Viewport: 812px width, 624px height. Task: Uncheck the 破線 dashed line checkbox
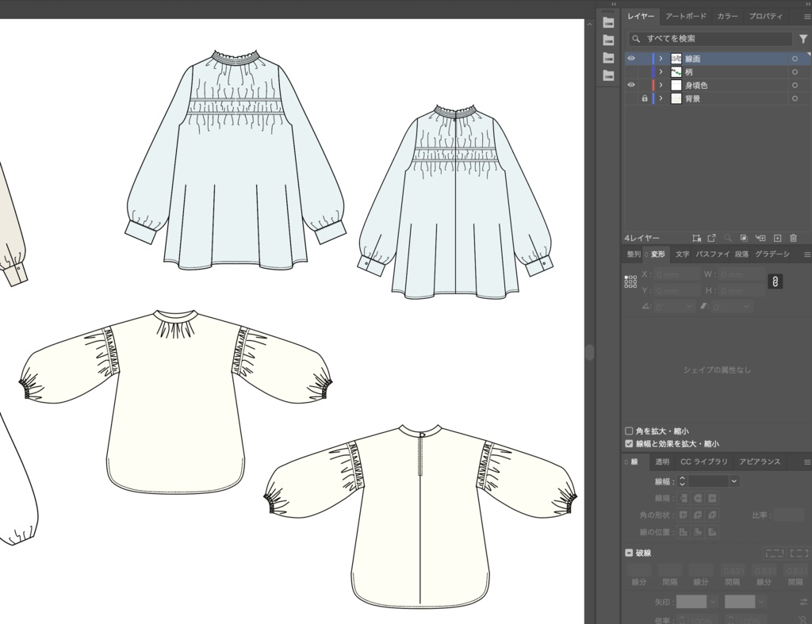628,553
